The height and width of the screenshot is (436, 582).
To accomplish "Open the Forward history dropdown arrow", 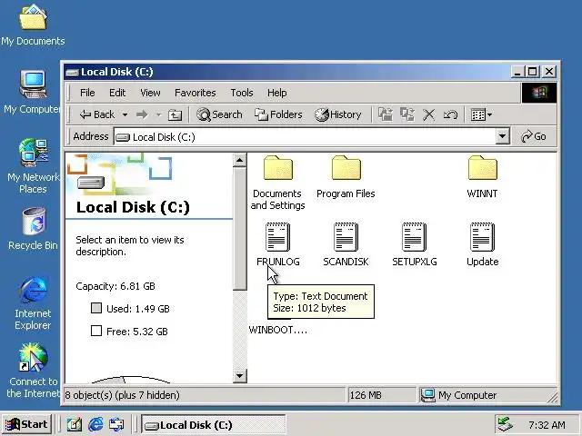I will point(158,115).
